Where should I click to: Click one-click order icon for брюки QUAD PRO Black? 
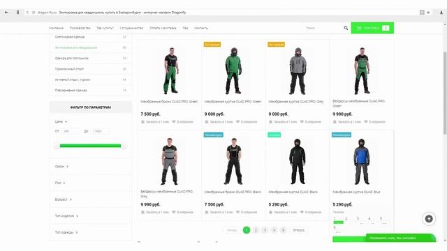[x=207, y=212]
